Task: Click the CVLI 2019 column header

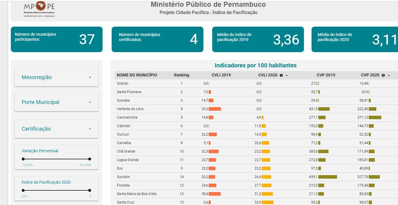Action: 221,75
